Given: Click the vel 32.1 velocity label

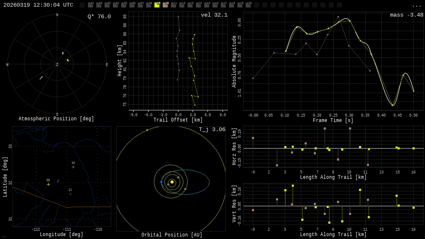Looking at the screenshot, I should pos(214,15).
